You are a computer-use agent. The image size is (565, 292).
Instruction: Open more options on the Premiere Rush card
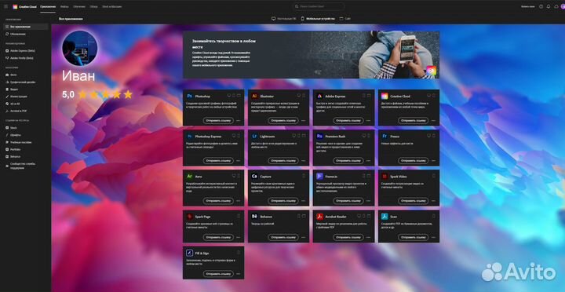[x=368, y=160]
